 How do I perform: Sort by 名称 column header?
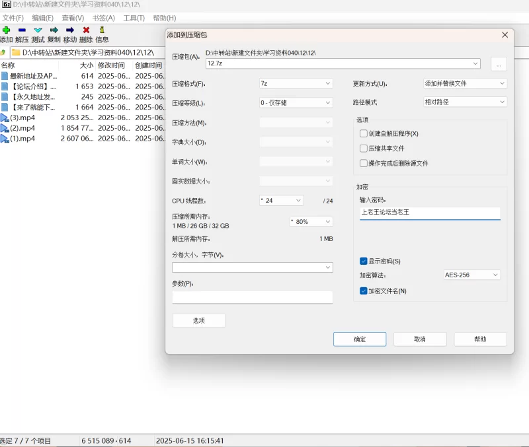tap(8, 65)
